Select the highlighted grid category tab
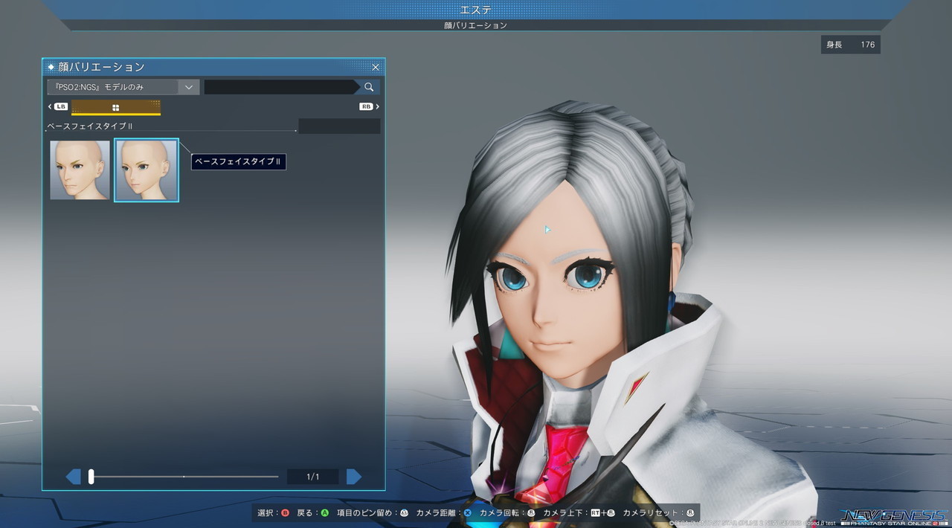The height and width of the screenshot is (528, 952). coord(116,107)
